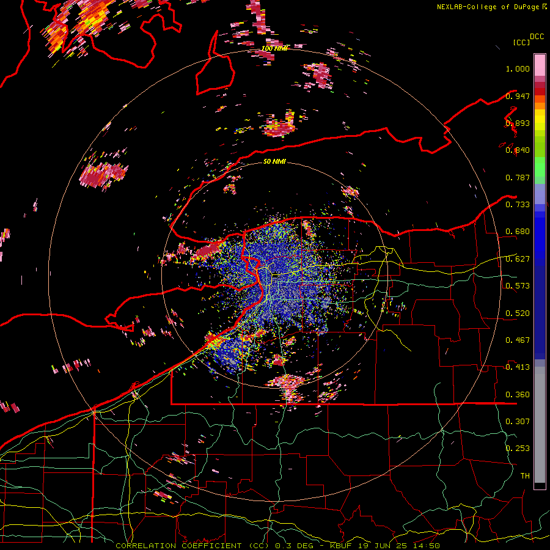Click the 0.680 legend value
Image resolution: width=550 pixels, height=550 pixels.
pos(518,232)
